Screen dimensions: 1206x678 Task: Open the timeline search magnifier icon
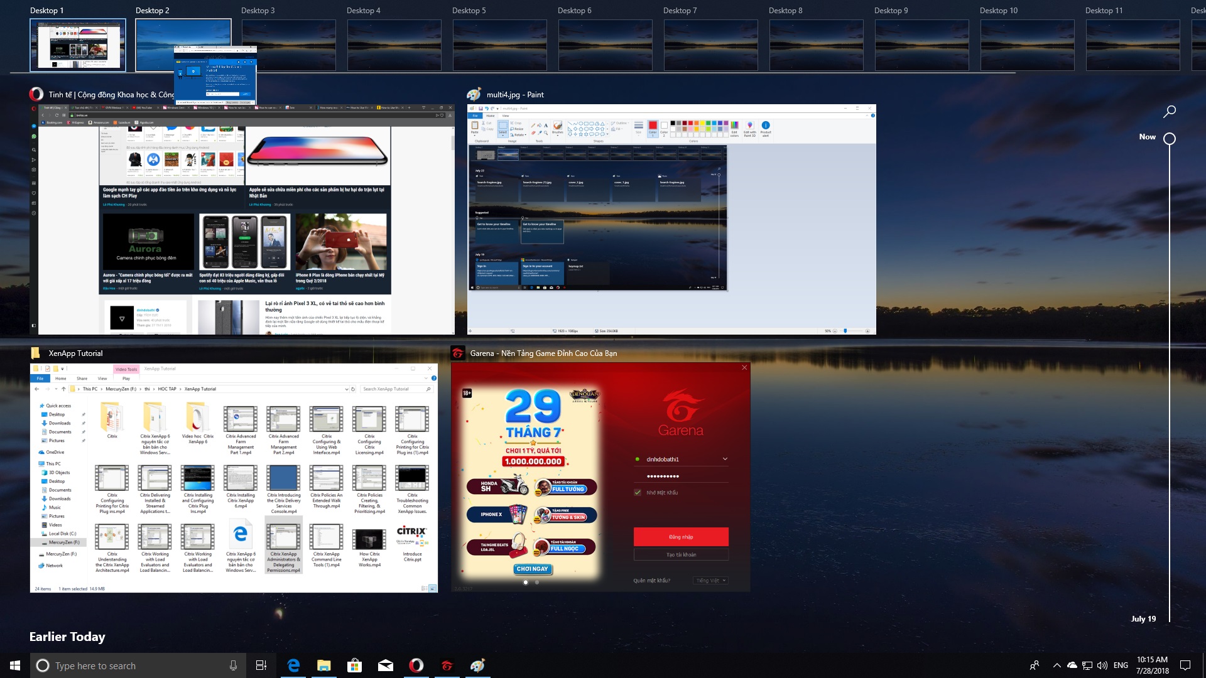(x=1169, y=112)
